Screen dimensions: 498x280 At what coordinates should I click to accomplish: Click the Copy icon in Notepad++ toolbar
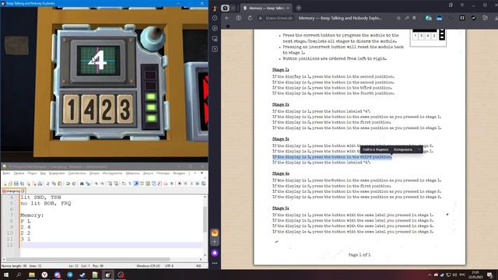(x=54, y=184)
